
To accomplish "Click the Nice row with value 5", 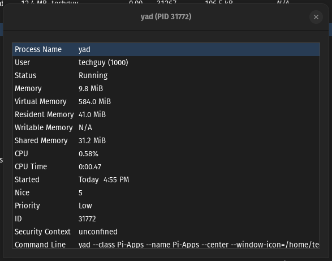I will coord(166,192).
